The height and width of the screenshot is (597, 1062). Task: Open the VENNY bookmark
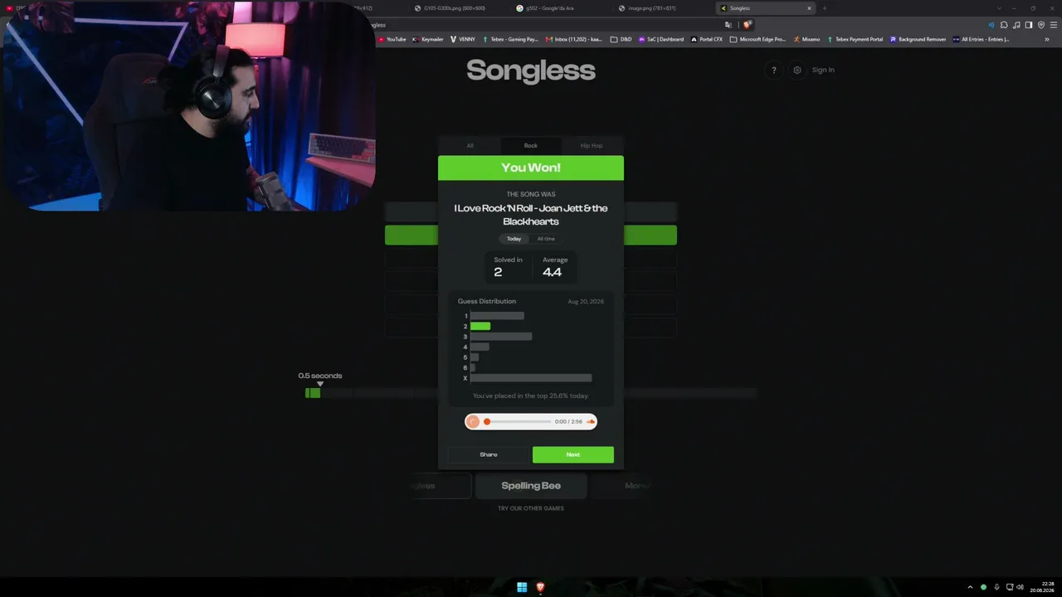[x=463, y=39]
